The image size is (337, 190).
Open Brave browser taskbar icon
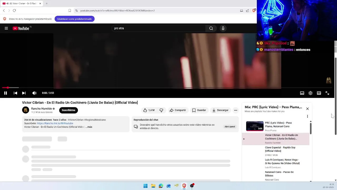coord(184,186)
